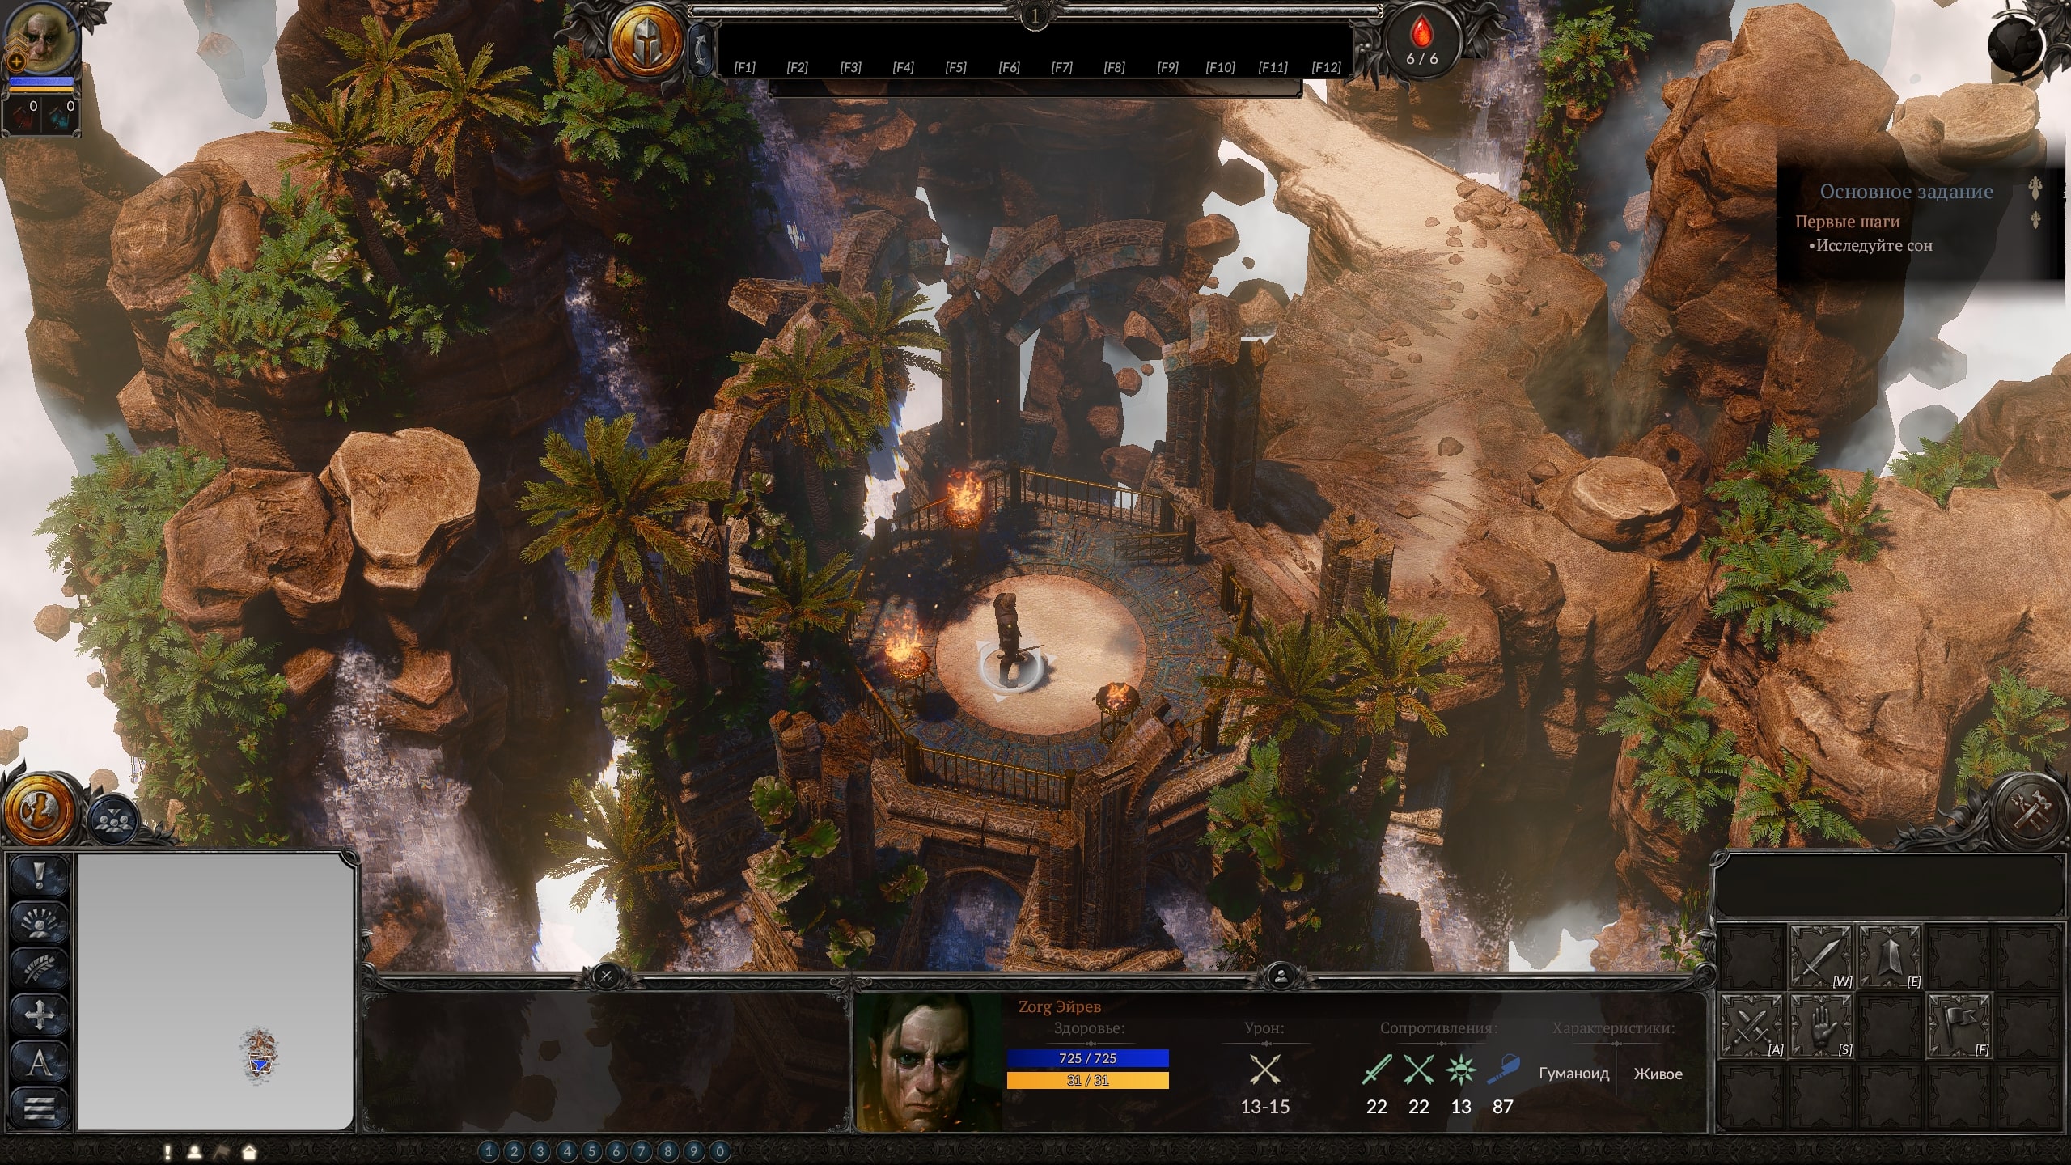Viewport: 2071px width, 1165px height.
Task: Click the Zorg Эйрев unit portrait
Action: pos(929,1062)
